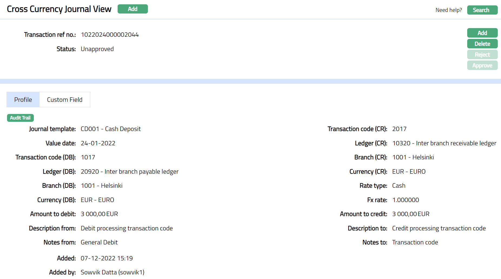Select the Amount to credit value
The width and height of the screenshot is (501, 279).
point(410,214)
